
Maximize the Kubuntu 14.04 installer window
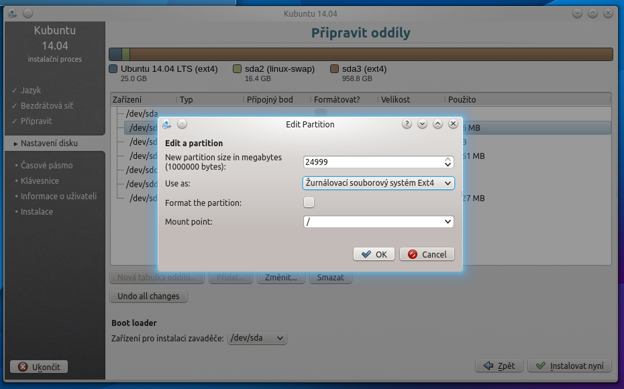[593, 13]
